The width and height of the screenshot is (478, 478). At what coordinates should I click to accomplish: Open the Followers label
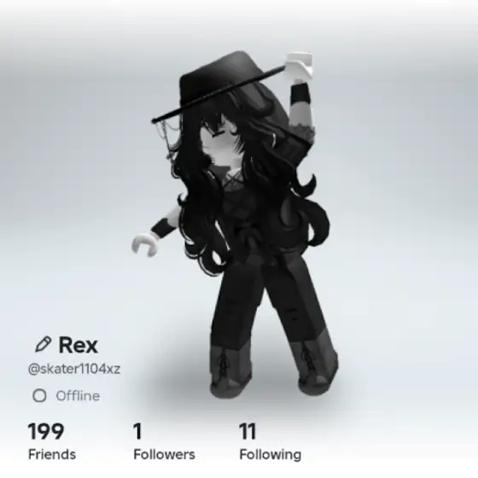pyautogui.click(x=164, y=454)
